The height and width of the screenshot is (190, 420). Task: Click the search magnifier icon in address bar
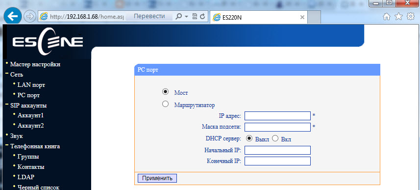coord(178,17)
